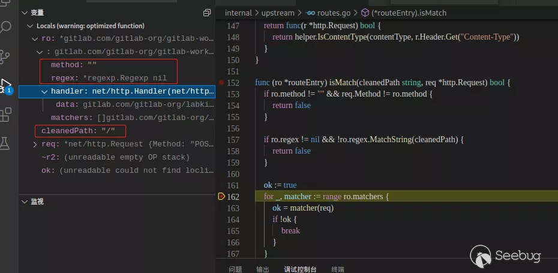Toggle the breakpoint at line 162
The height and width of the screenshot is (273, 558).
pyautogui.click(x=221, y=196)
